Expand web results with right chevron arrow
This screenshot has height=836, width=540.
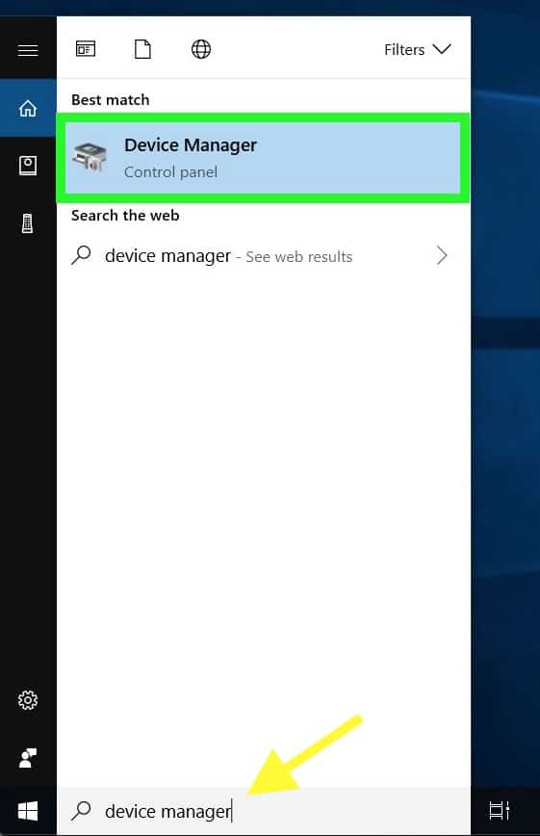(x=442, y=256)
